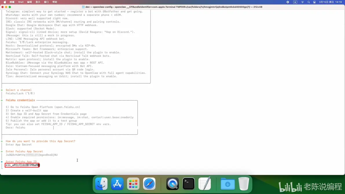Click the screen recording status icon
The image size is (345, 194).
tap(288, 2)
